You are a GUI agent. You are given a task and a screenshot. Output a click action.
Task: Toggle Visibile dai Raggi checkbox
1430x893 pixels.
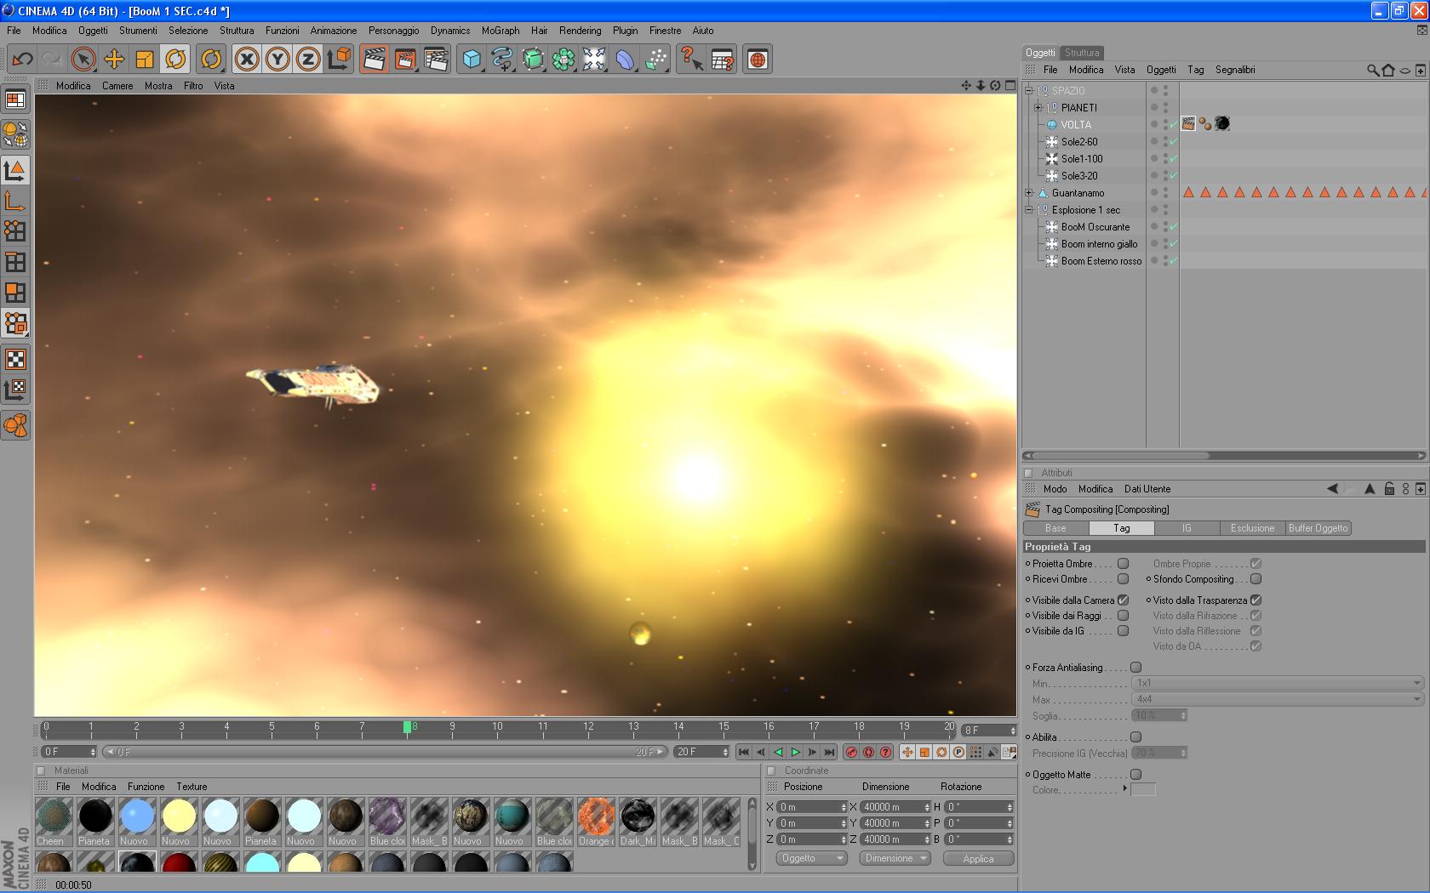[1123, 615]
